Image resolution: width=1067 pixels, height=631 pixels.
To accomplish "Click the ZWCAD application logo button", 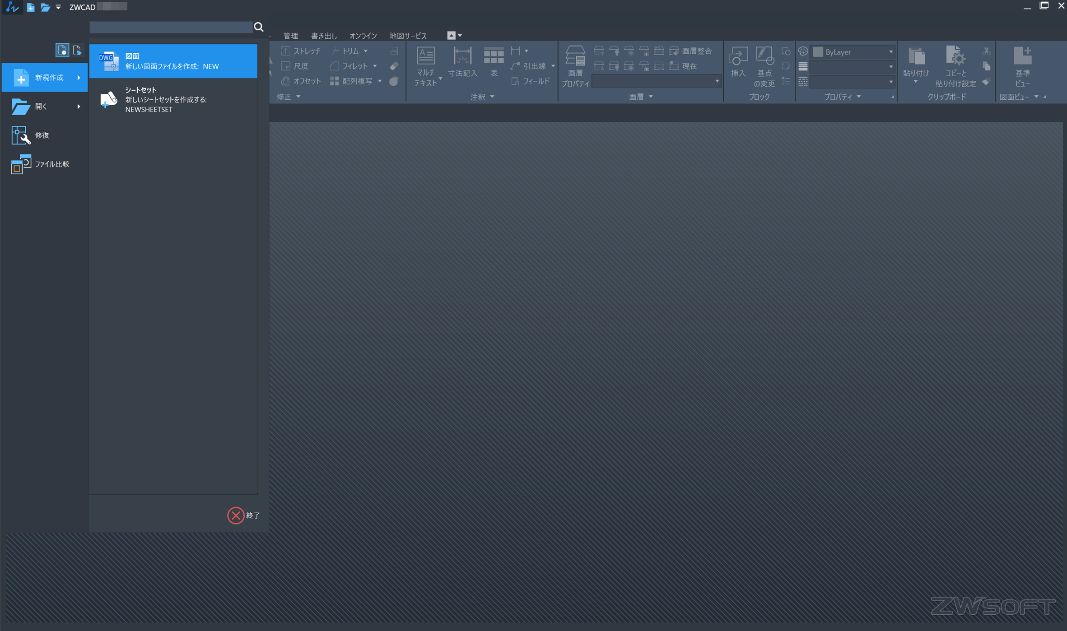I will [12, 7].
